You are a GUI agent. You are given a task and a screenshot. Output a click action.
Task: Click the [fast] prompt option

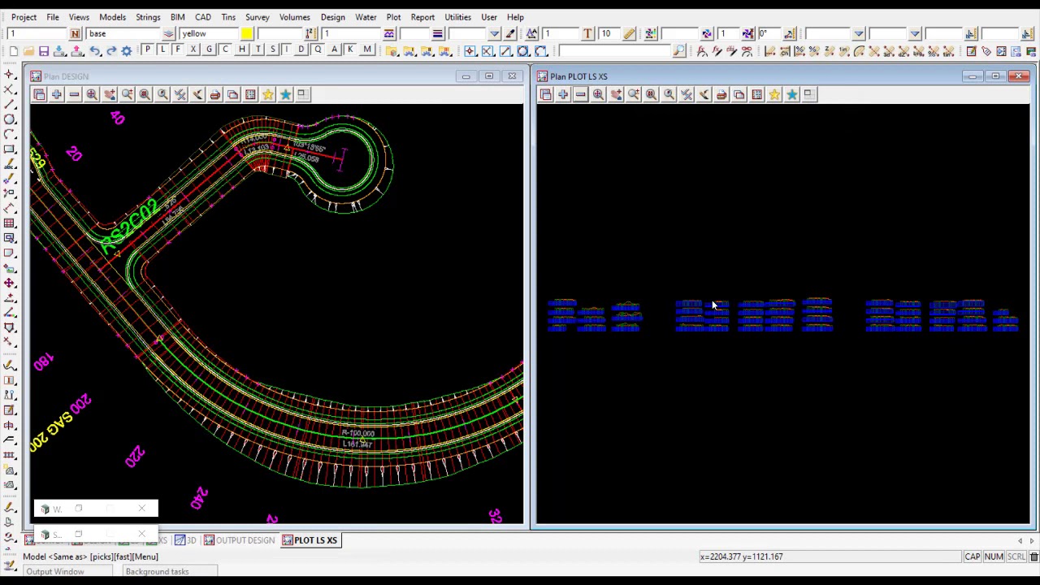tap(123, 557)
